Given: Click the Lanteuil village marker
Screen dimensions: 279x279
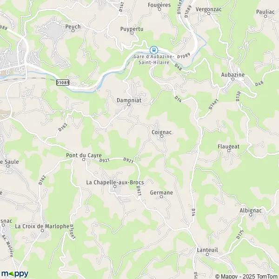Looking at the screenshot, I should tap(207, 254).
